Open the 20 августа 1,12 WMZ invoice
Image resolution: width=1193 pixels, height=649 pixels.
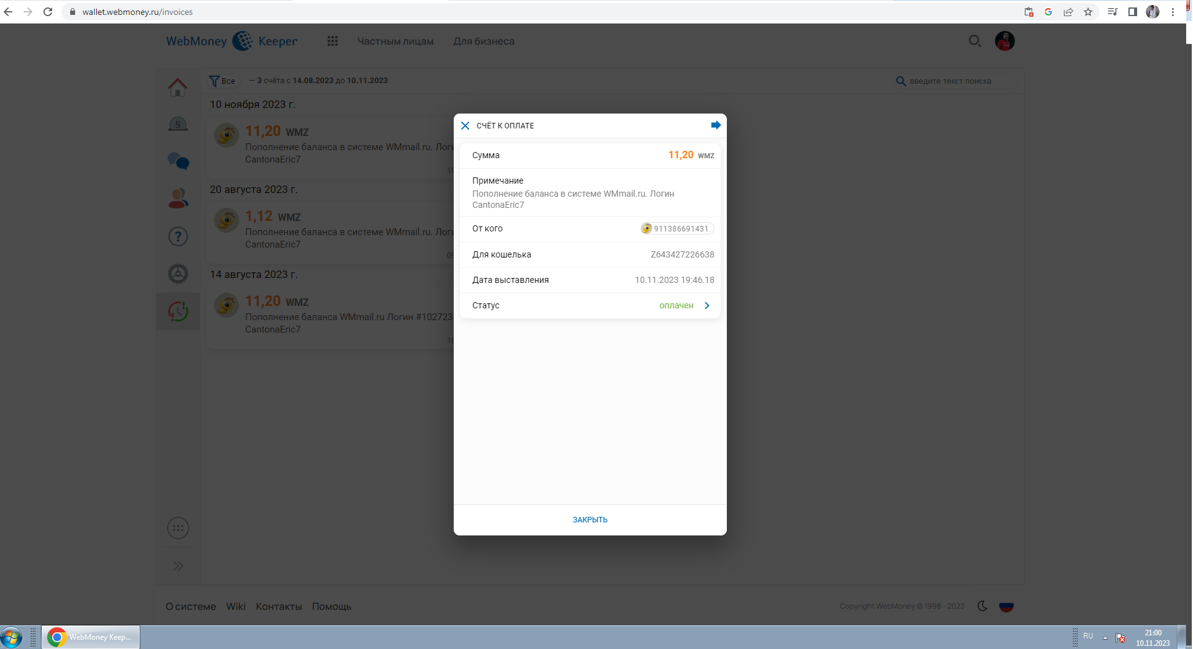(x=331, y=232)
